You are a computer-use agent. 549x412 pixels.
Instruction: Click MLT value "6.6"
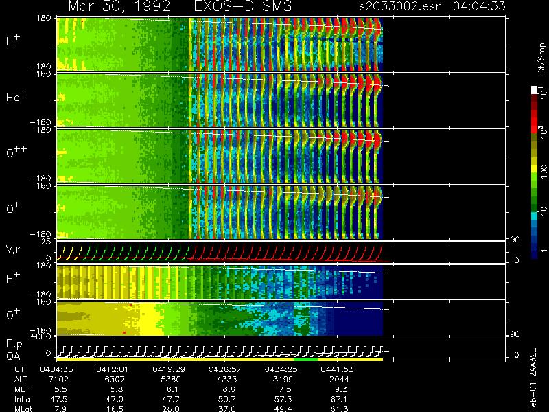point(229,389)
